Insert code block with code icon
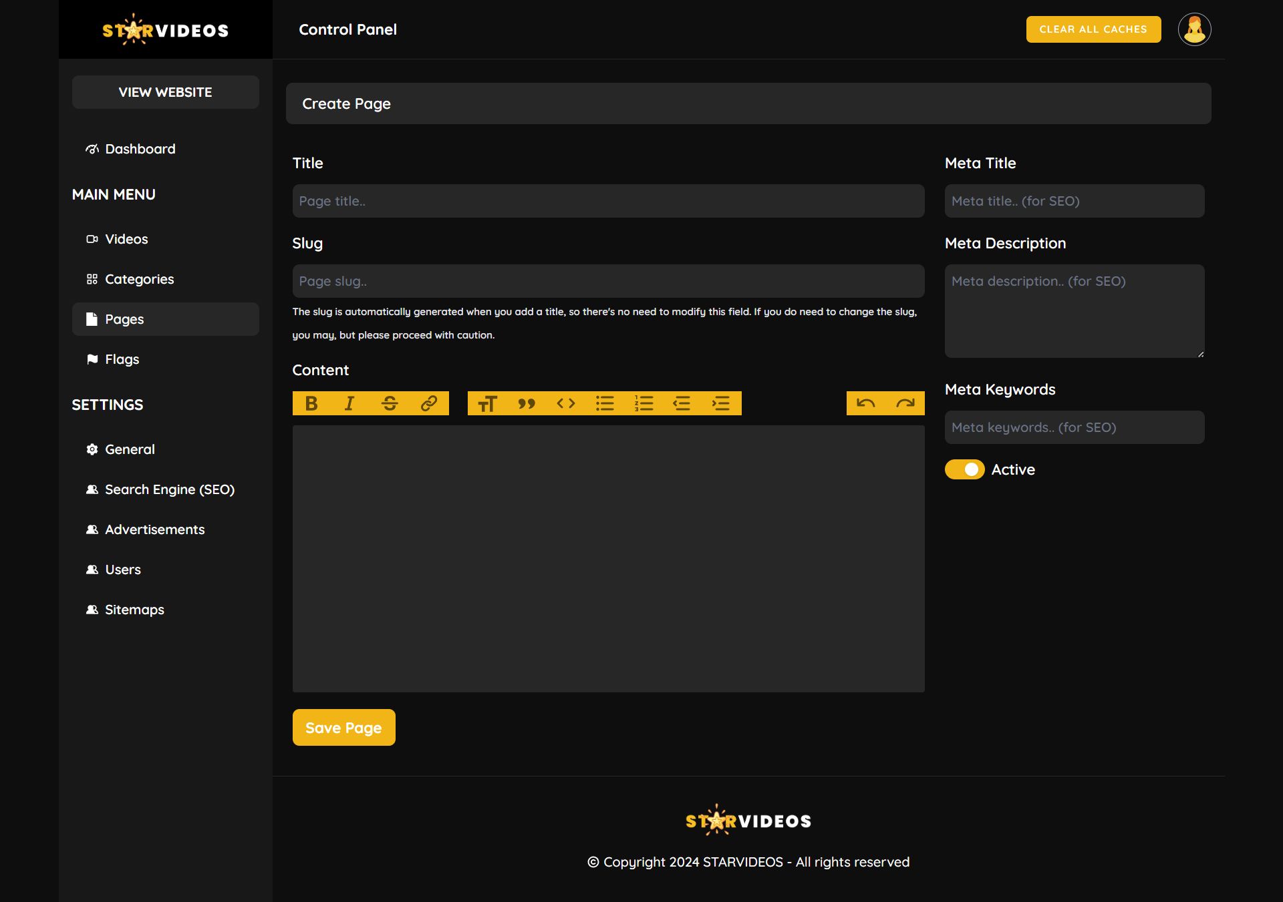Screen dimensions: 1283x902 pos(566,403)
